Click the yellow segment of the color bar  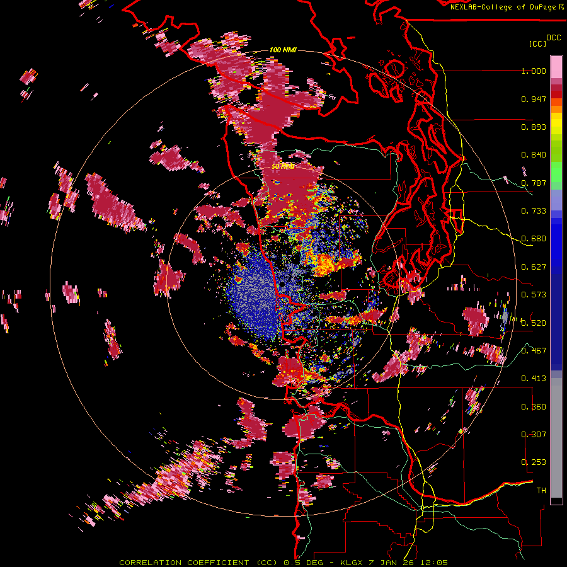pos(556,123)
